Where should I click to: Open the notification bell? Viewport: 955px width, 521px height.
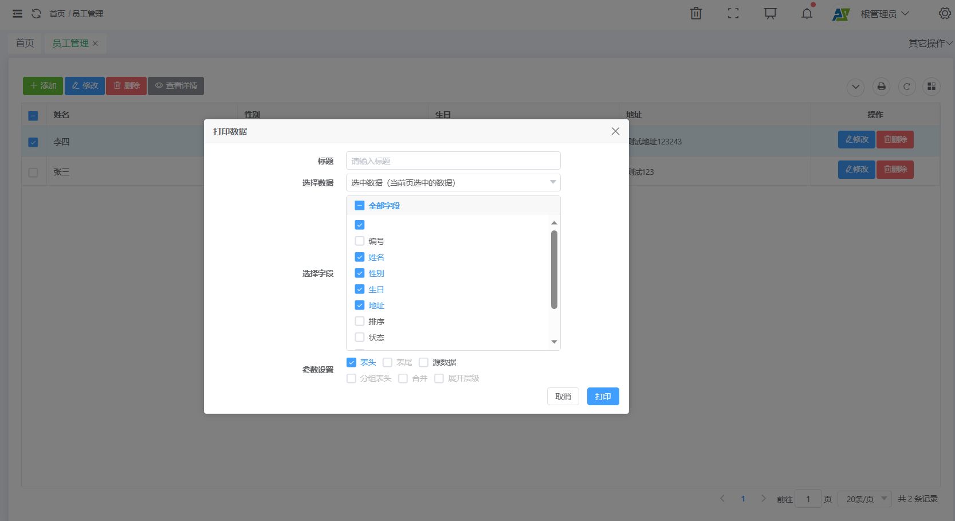coord(807,13)
